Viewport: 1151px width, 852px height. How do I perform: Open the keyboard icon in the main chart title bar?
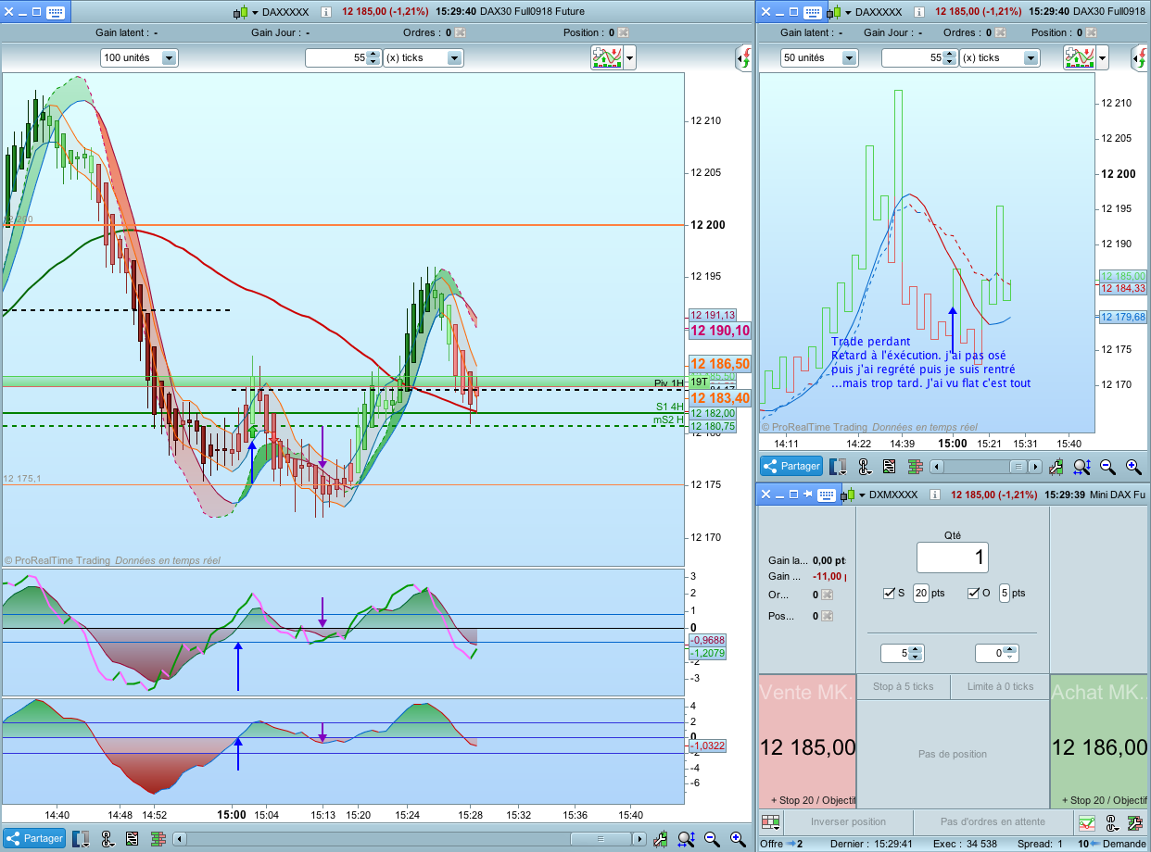(x=55, y=12)
